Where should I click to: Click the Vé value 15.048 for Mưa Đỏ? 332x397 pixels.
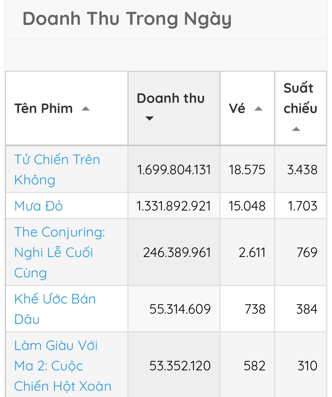click(247, 206)
